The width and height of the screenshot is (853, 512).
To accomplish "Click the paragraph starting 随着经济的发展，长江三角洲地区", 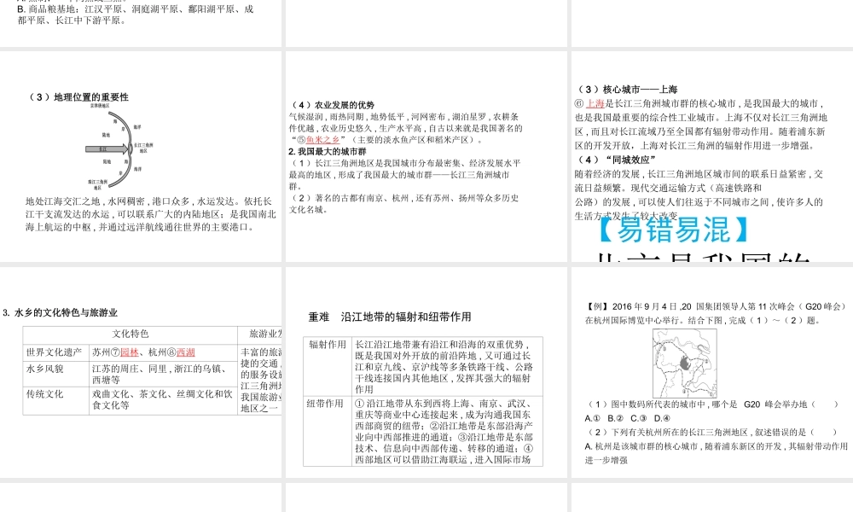I will (x=699, y=195).
